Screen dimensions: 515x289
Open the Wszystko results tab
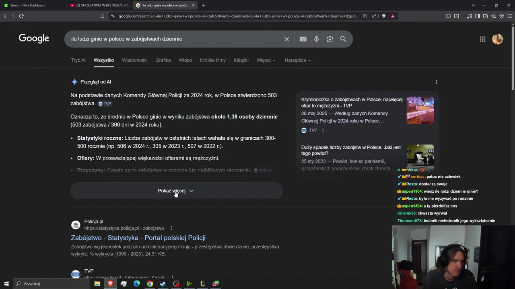[x=104, y=60]
